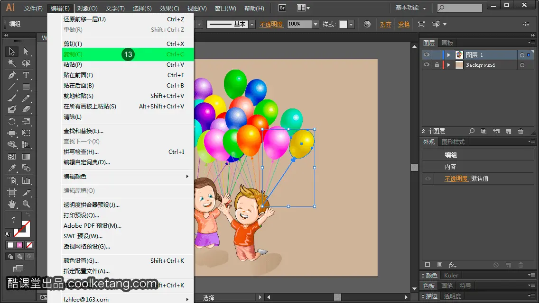The width and height of the screenshot is (539, 303).
Task: Choose 颜色设置(G)... menu entry
Action: tap(128, 261)
